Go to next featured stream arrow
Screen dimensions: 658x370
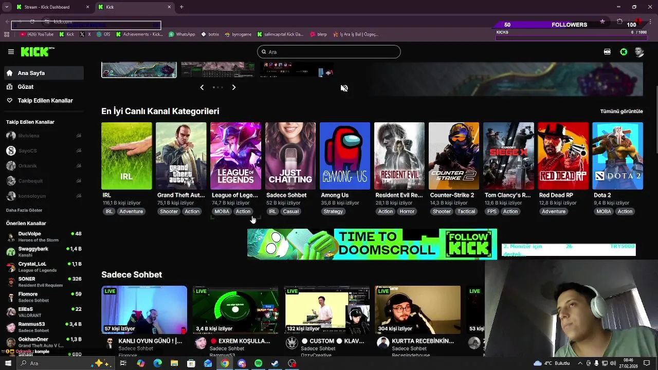(234, 87)
